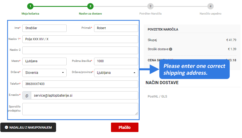Click the Naslov za dostavo step label
Screen dimensions: 242x138
point(90,13)
